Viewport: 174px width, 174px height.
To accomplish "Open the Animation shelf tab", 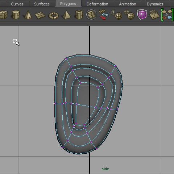I will tap(128, 4).
